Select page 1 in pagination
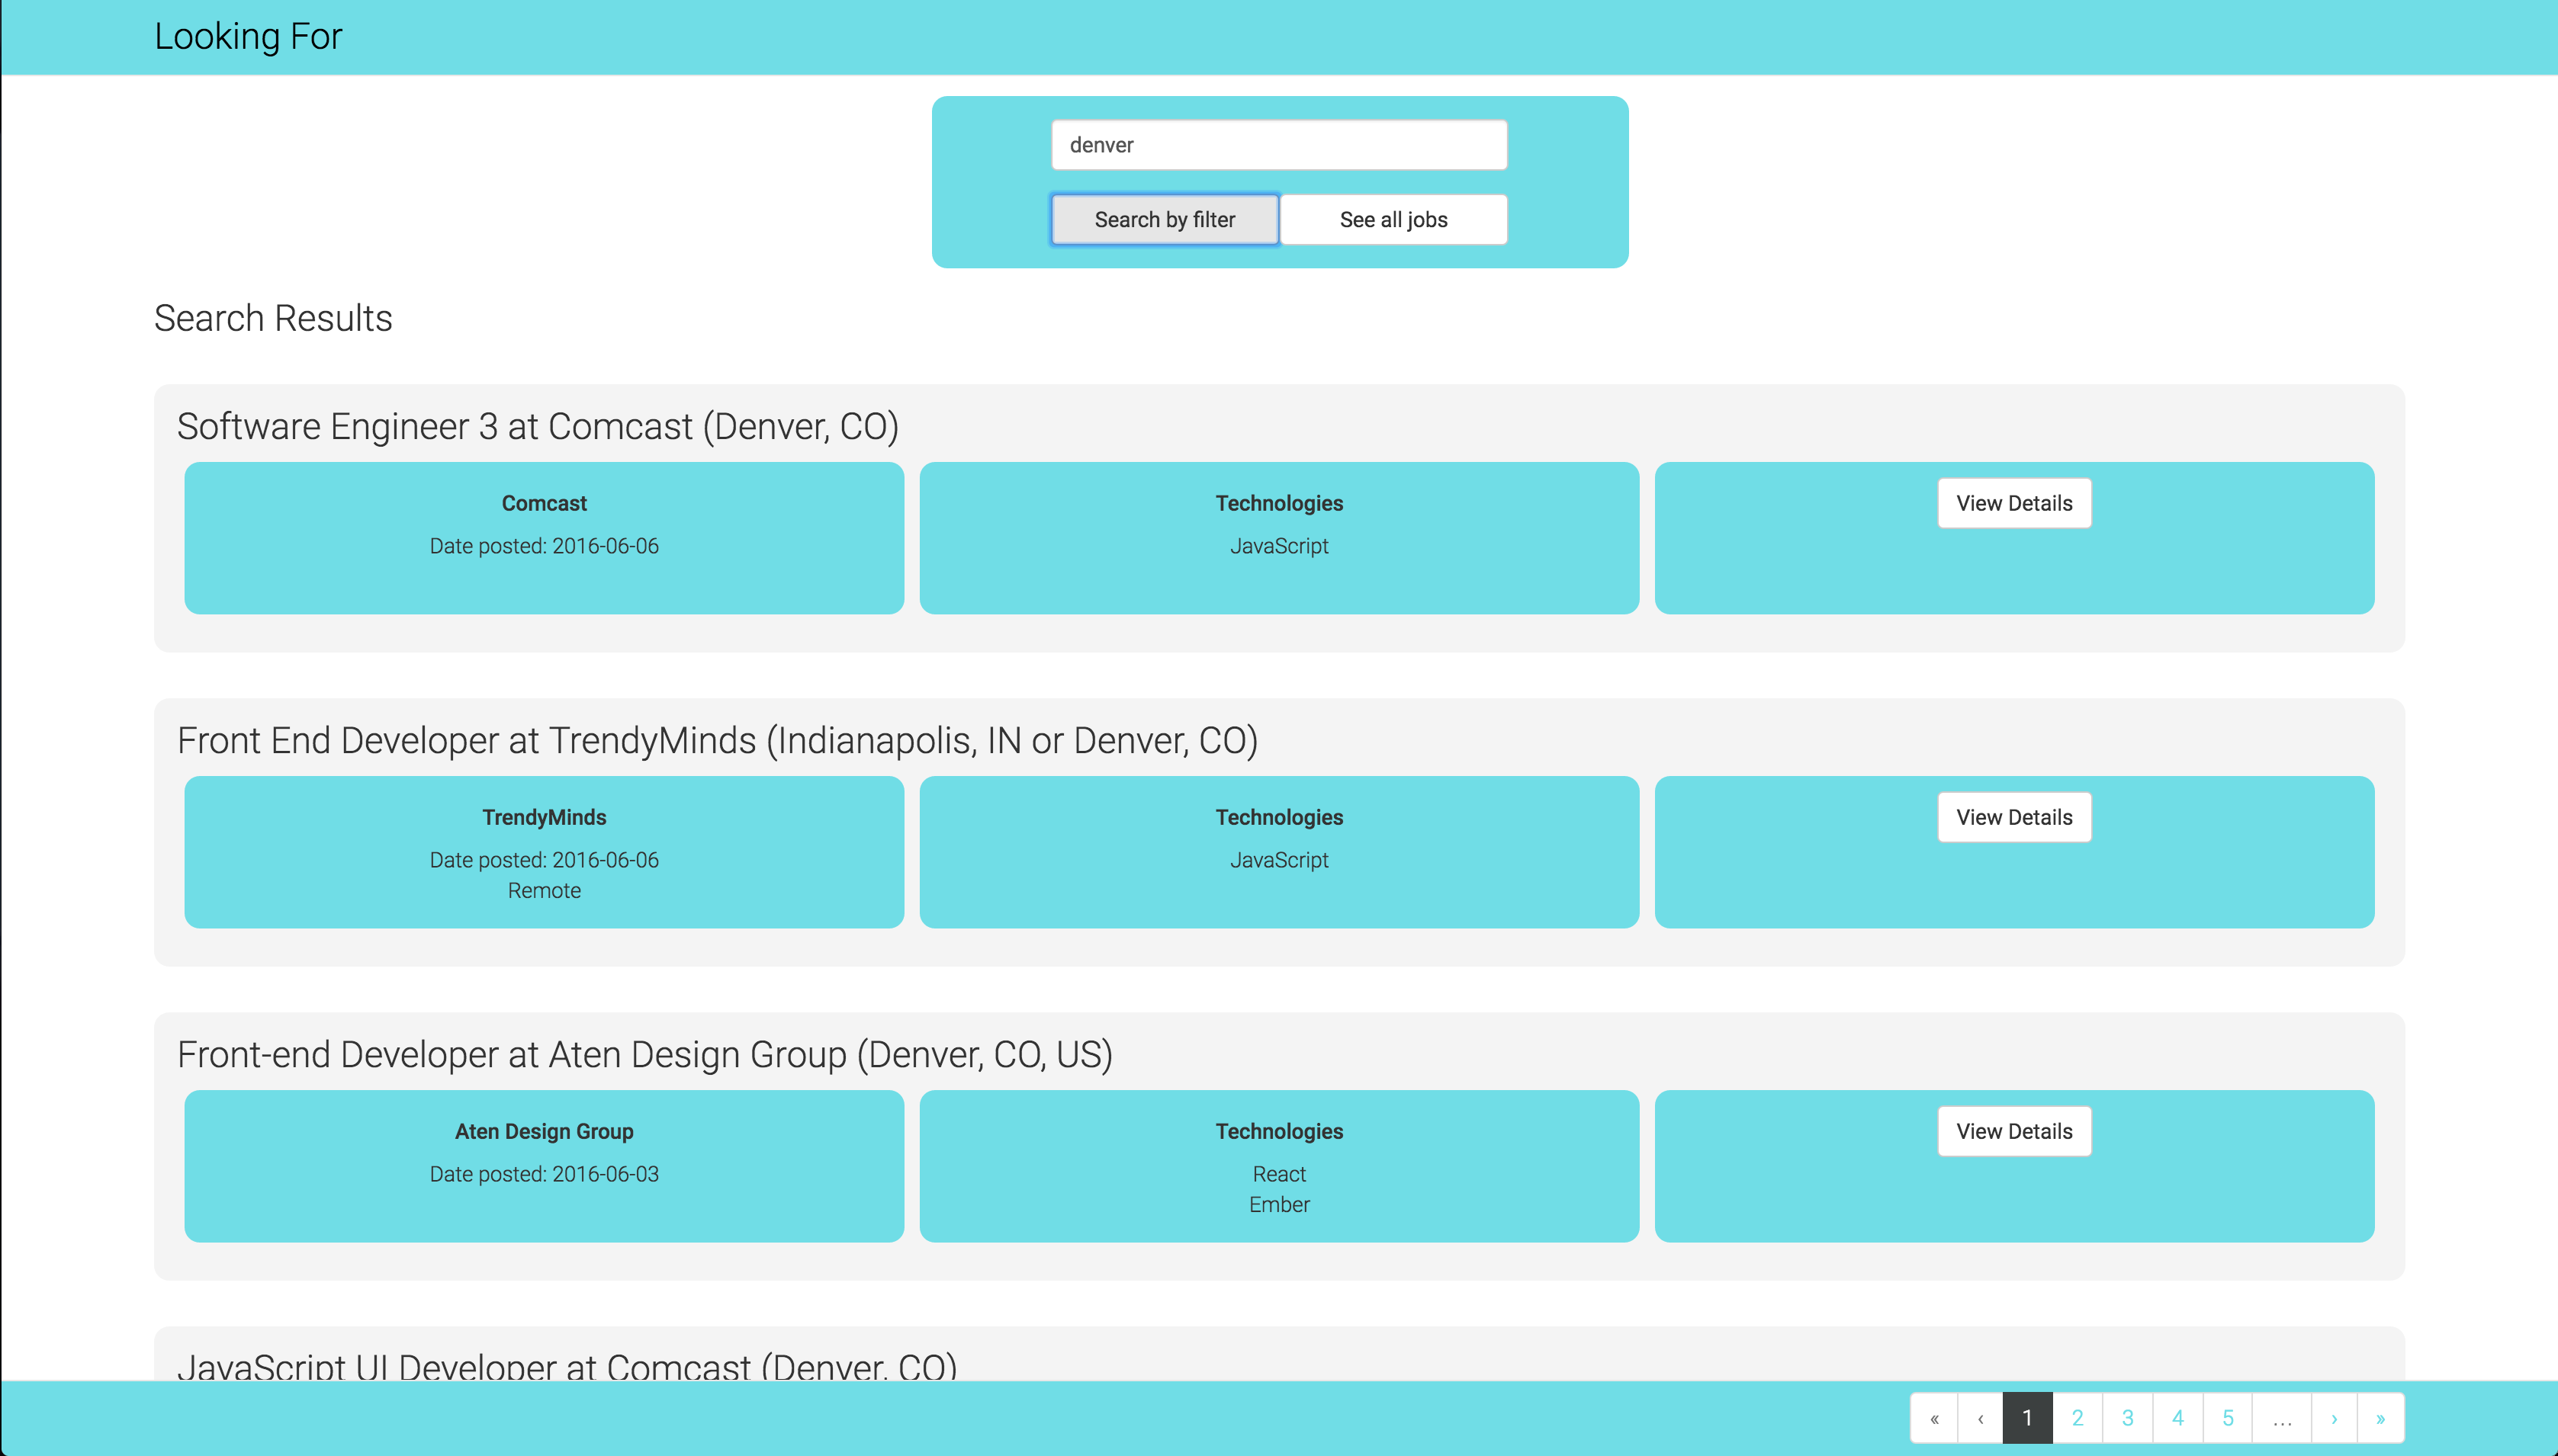This screenshot has width=2558, height=1456. [2026, 1418]
